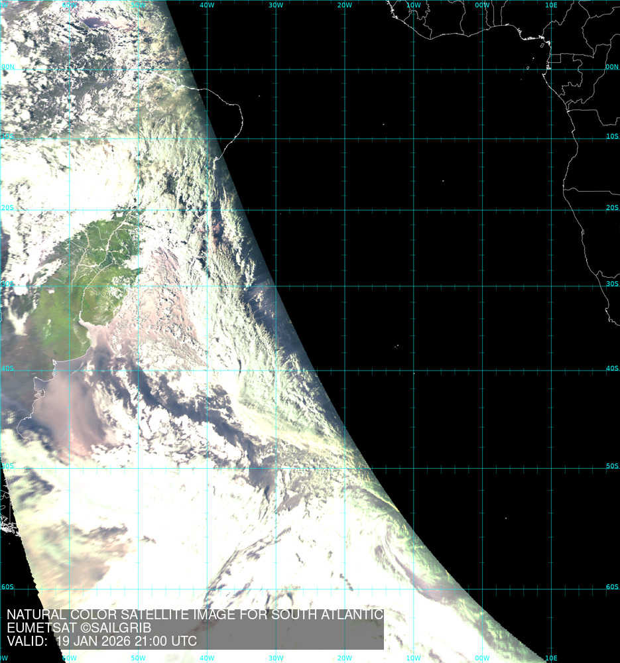Click the 00N latitude label on right edge

pyautogui.click(x=611, y=67)
